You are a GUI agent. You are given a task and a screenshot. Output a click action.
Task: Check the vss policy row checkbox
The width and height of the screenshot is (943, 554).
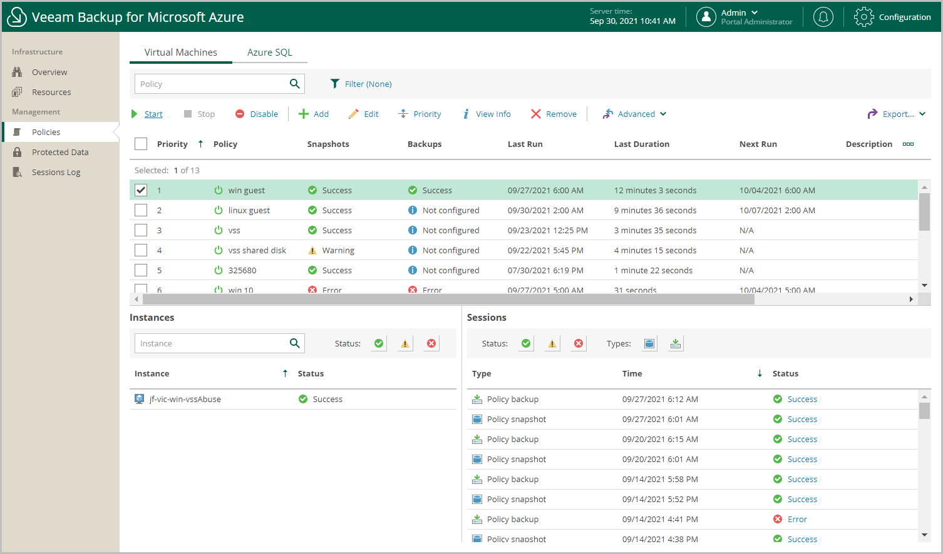(x=141, y=230)
